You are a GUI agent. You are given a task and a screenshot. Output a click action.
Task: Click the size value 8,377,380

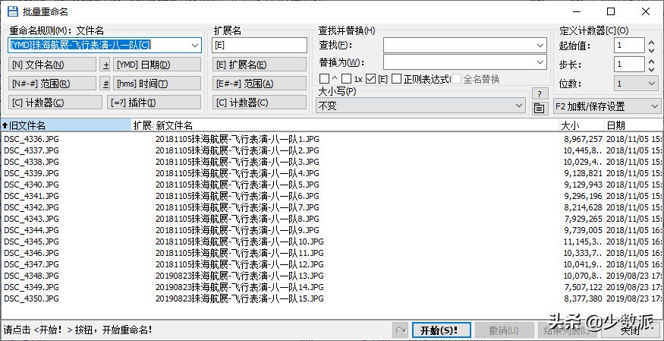coord(583,298)
